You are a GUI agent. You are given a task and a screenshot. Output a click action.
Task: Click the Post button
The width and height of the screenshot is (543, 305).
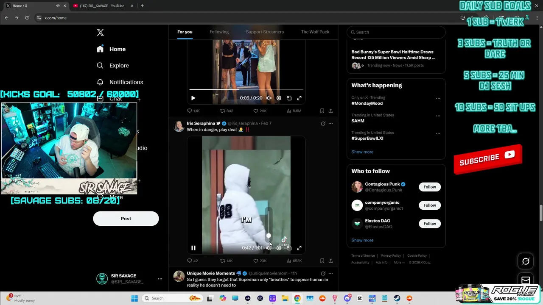coord(126,219)
